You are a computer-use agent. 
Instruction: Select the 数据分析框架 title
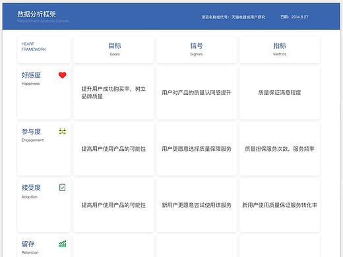[x=37, y=14]
